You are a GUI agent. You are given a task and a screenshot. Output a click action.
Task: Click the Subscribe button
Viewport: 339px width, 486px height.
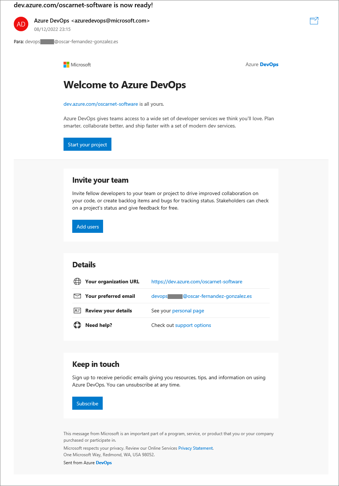87,403
